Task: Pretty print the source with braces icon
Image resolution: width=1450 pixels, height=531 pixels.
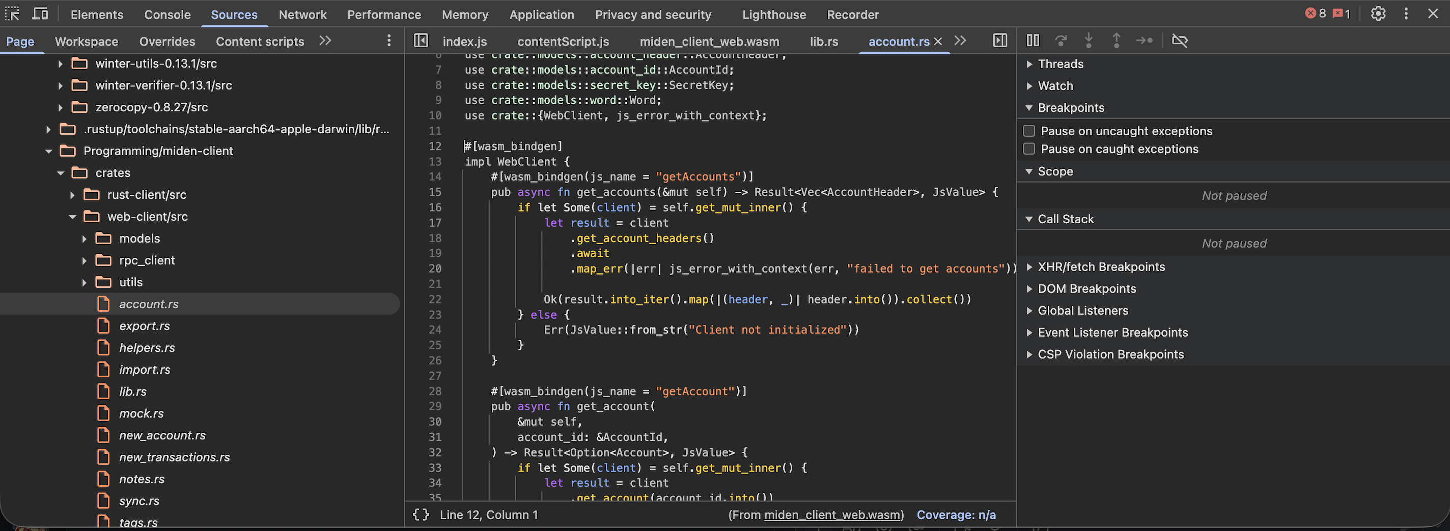Action: [421, 515]
